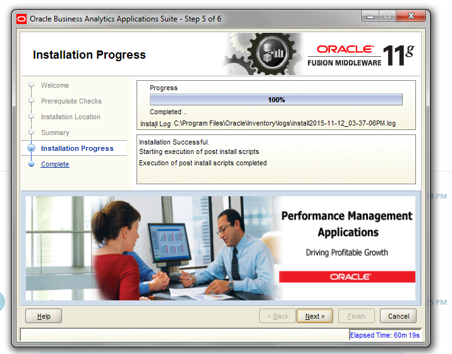The image size is (452, 354).
Task: Click the gear analytics logo icon
Action: click(272, 54)
